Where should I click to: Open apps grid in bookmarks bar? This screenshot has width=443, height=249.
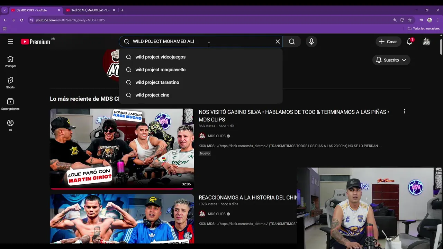4,29
